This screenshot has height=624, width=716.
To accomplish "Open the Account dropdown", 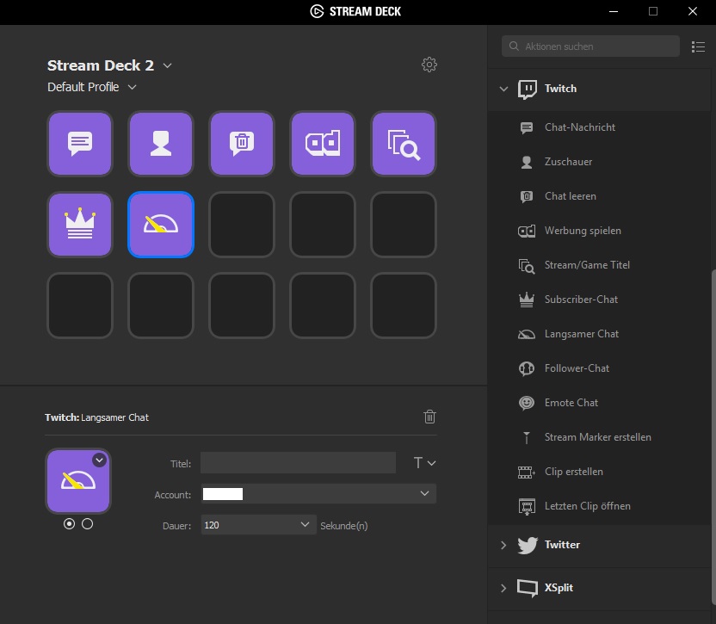I will [x=318, y=494].
